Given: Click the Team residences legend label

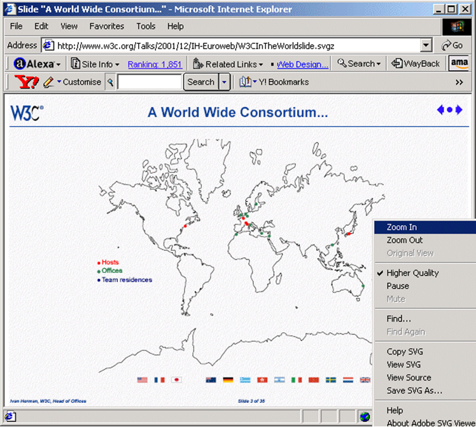Looking at the screenshot, I should (x=127, y=280).
